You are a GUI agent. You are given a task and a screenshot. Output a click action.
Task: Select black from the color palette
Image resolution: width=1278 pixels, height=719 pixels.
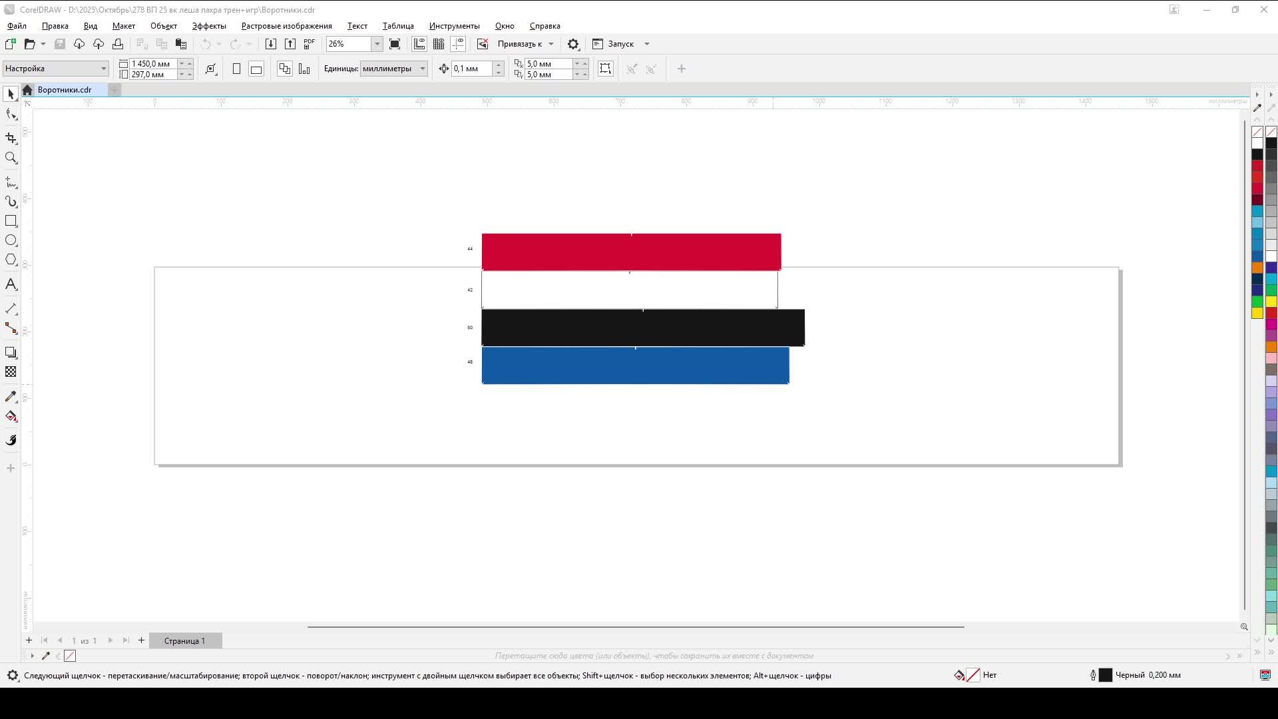point(1257,155)
